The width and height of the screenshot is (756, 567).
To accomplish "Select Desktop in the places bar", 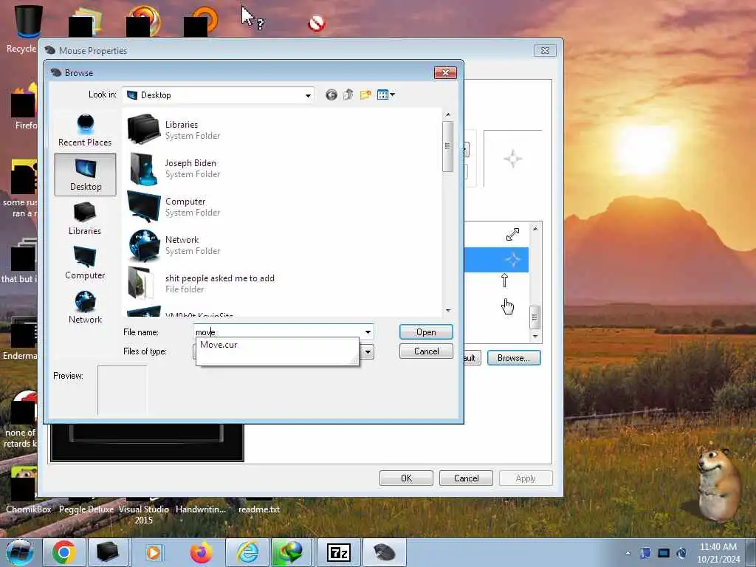I will pos(86,174).
